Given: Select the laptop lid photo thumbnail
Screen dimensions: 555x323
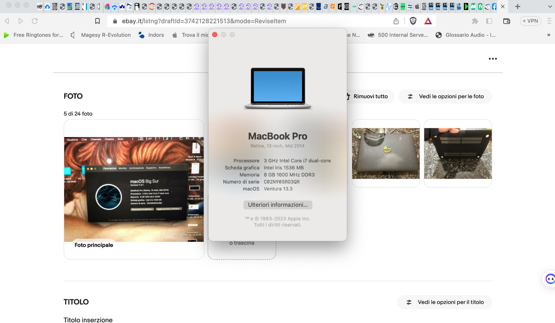Looking at the screenshot, I should tap(386, 153).
